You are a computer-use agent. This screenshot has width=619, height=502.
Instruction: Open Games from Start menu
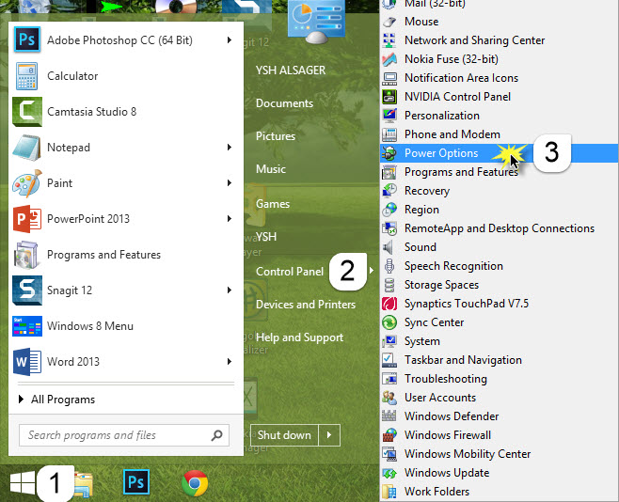point(273,204)
